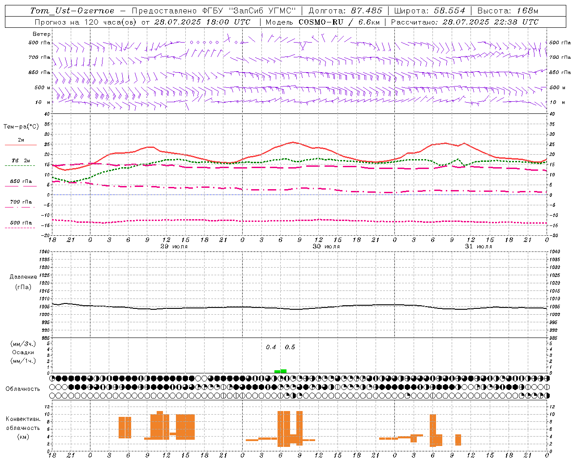Click the 'Облачность' cloud cover label
This screenshot has height=459, width=573.
[x=23, y=389]
